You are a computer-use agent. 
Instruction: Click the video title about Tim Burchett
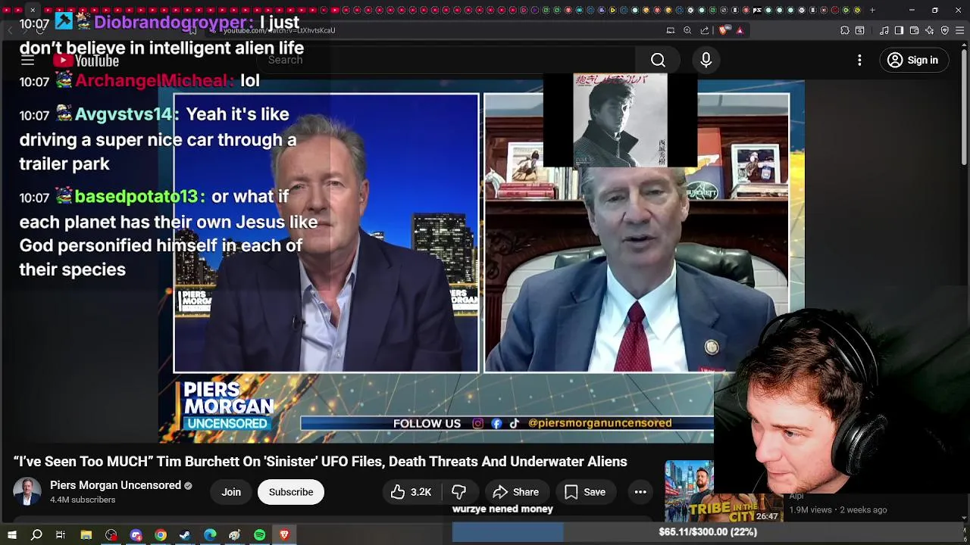click(x=321, y=462)
